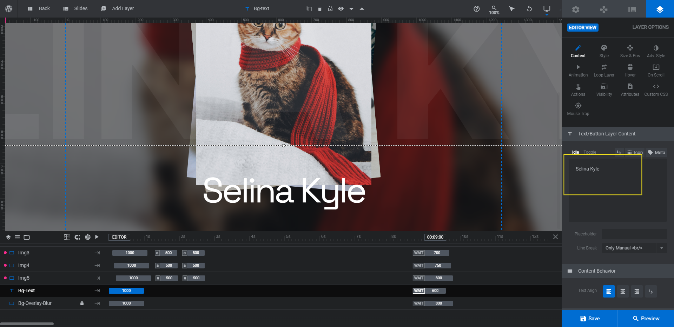Open the Size & Pos settings
Screen dimensions: 674x327
pyautogui.click(x=630, y=51)
